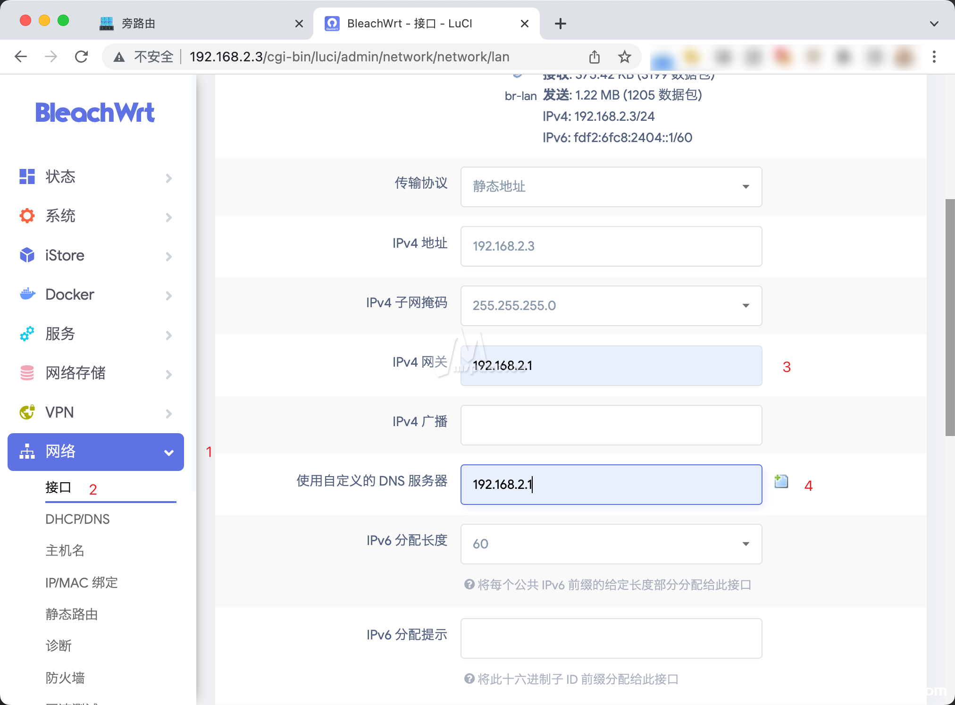Open the 状态 status panel

tap(60, 177)
